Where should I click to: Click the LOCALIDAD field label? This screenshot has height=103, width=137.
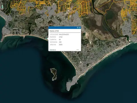[54, 34]
